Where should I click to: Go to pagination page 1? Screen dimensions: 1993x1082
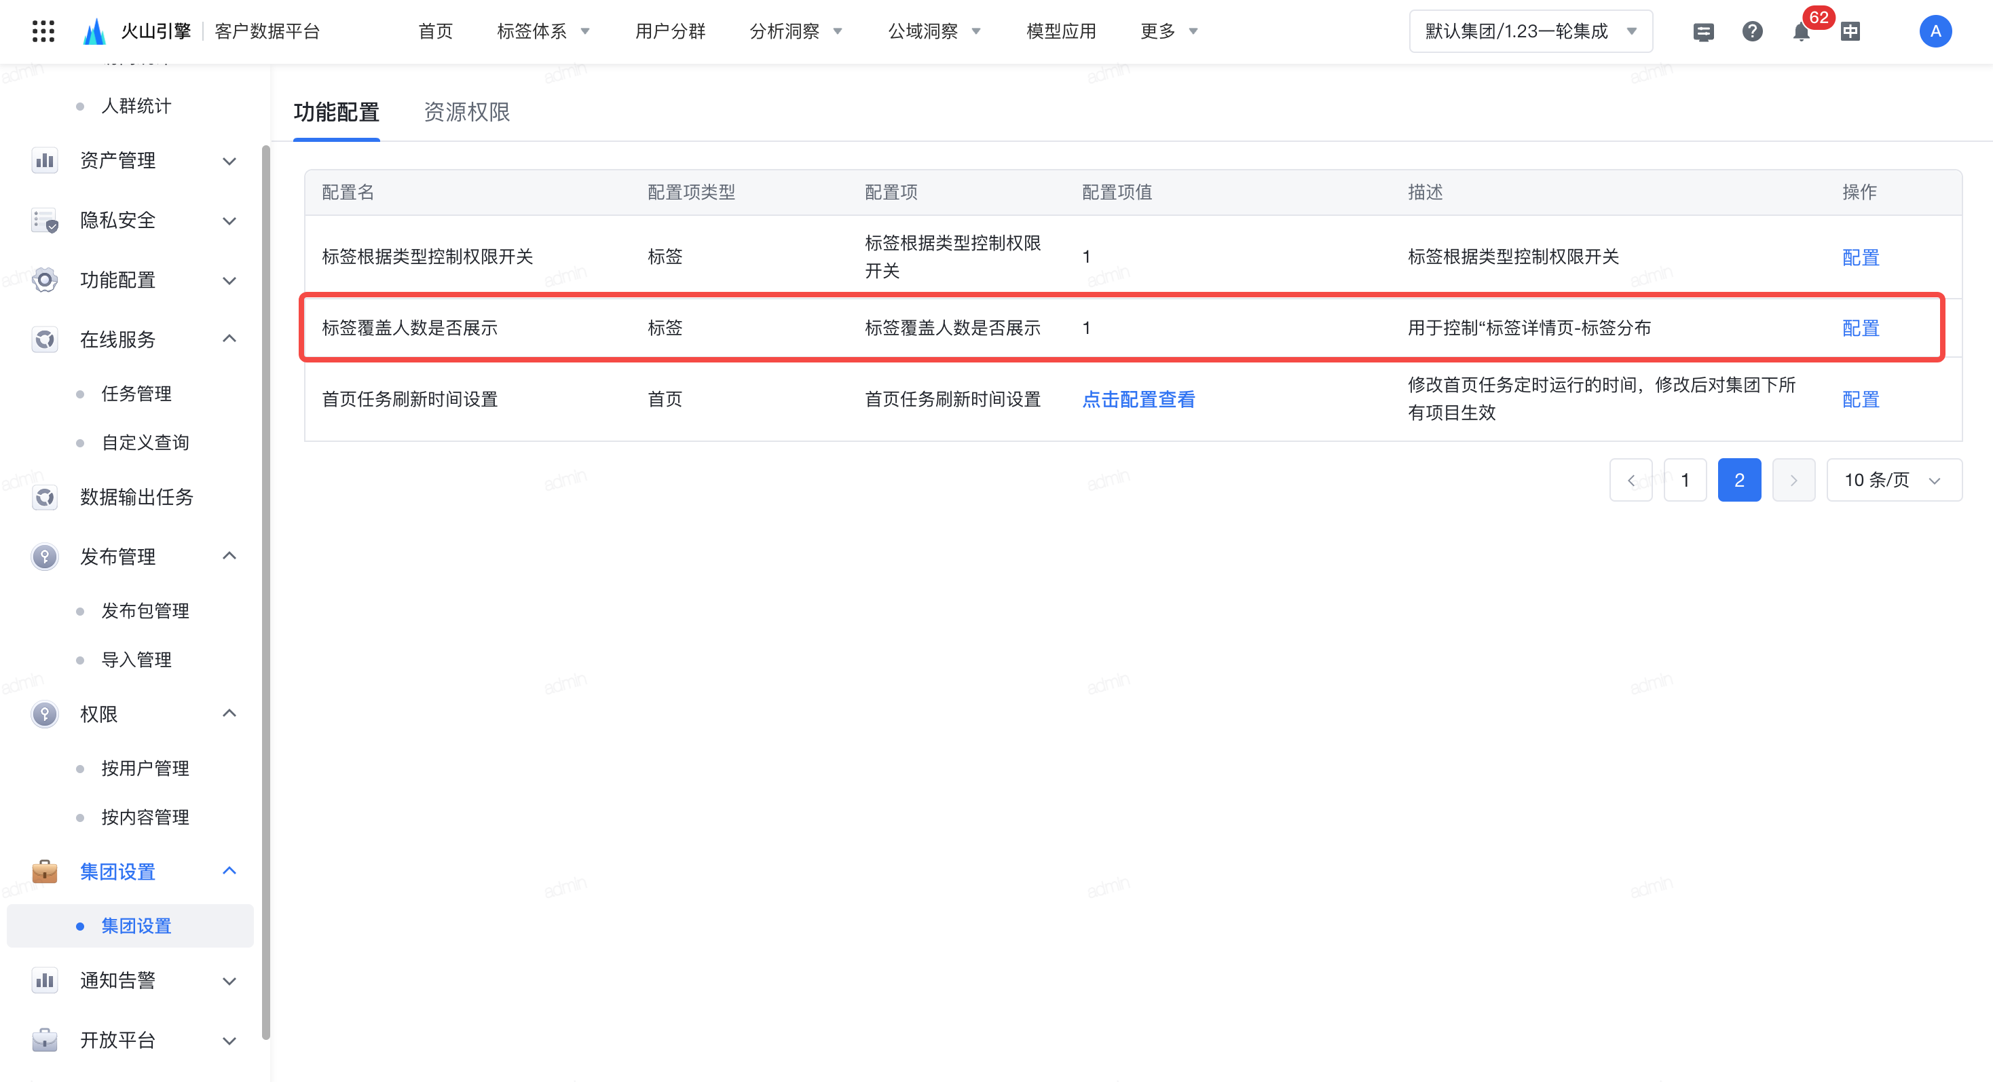click(1685, 479)
